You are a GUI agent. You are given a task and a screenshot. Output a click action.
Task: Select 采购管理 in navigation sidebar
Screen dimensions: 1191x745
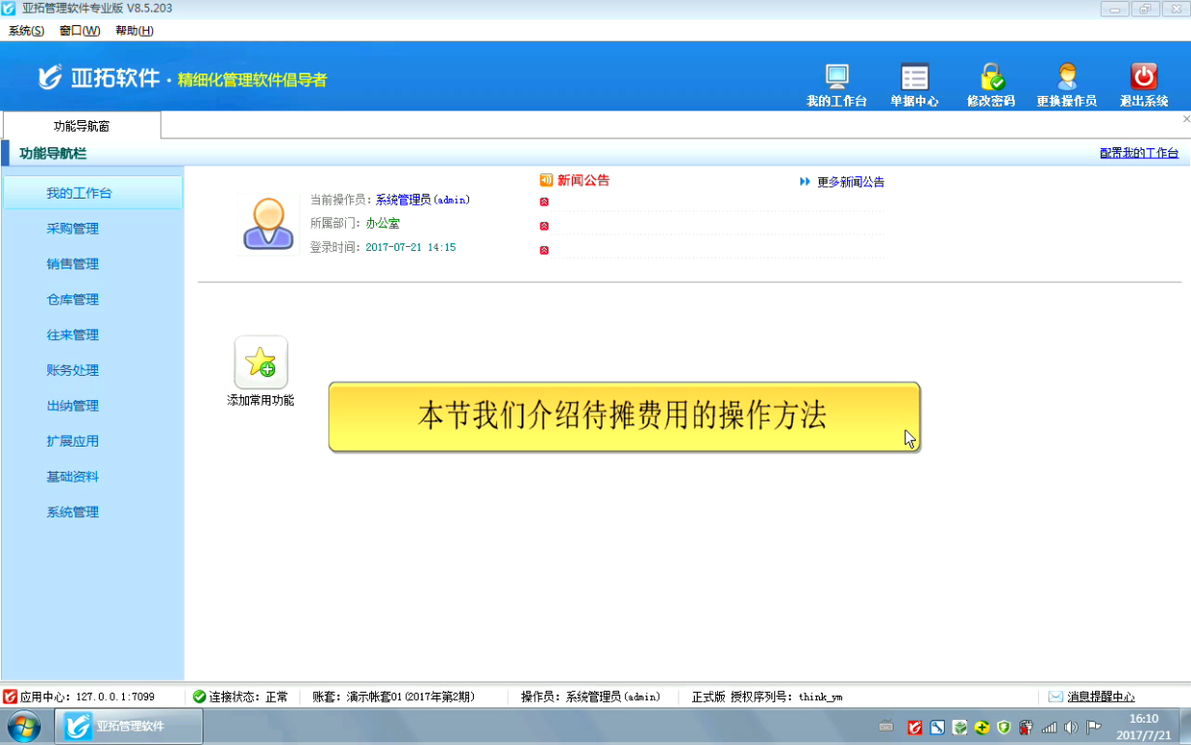(73, 229)
